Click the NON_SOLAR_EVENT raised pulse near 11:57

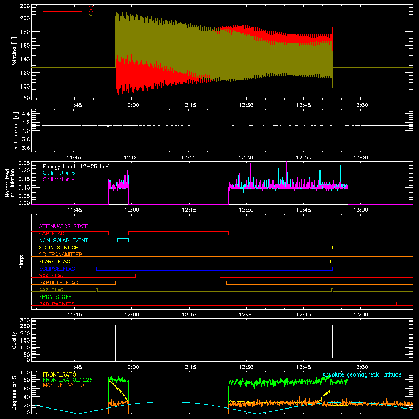point(123,239)
